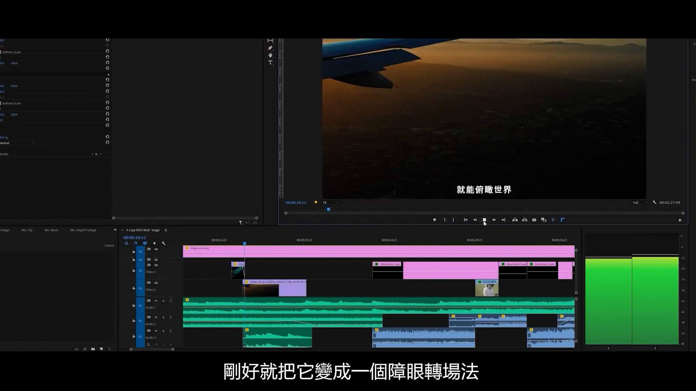Select the Extract icon in program monitor controls
Image resolution: width=696 pixels, height=391 pixels.
[525, 220]
